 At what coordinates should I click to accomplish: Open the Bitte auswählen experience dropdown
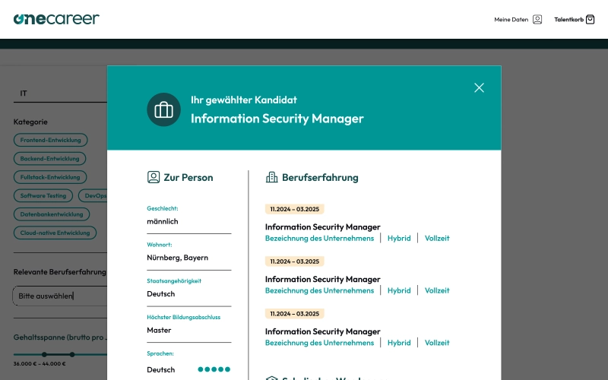[x=60, y=296]
